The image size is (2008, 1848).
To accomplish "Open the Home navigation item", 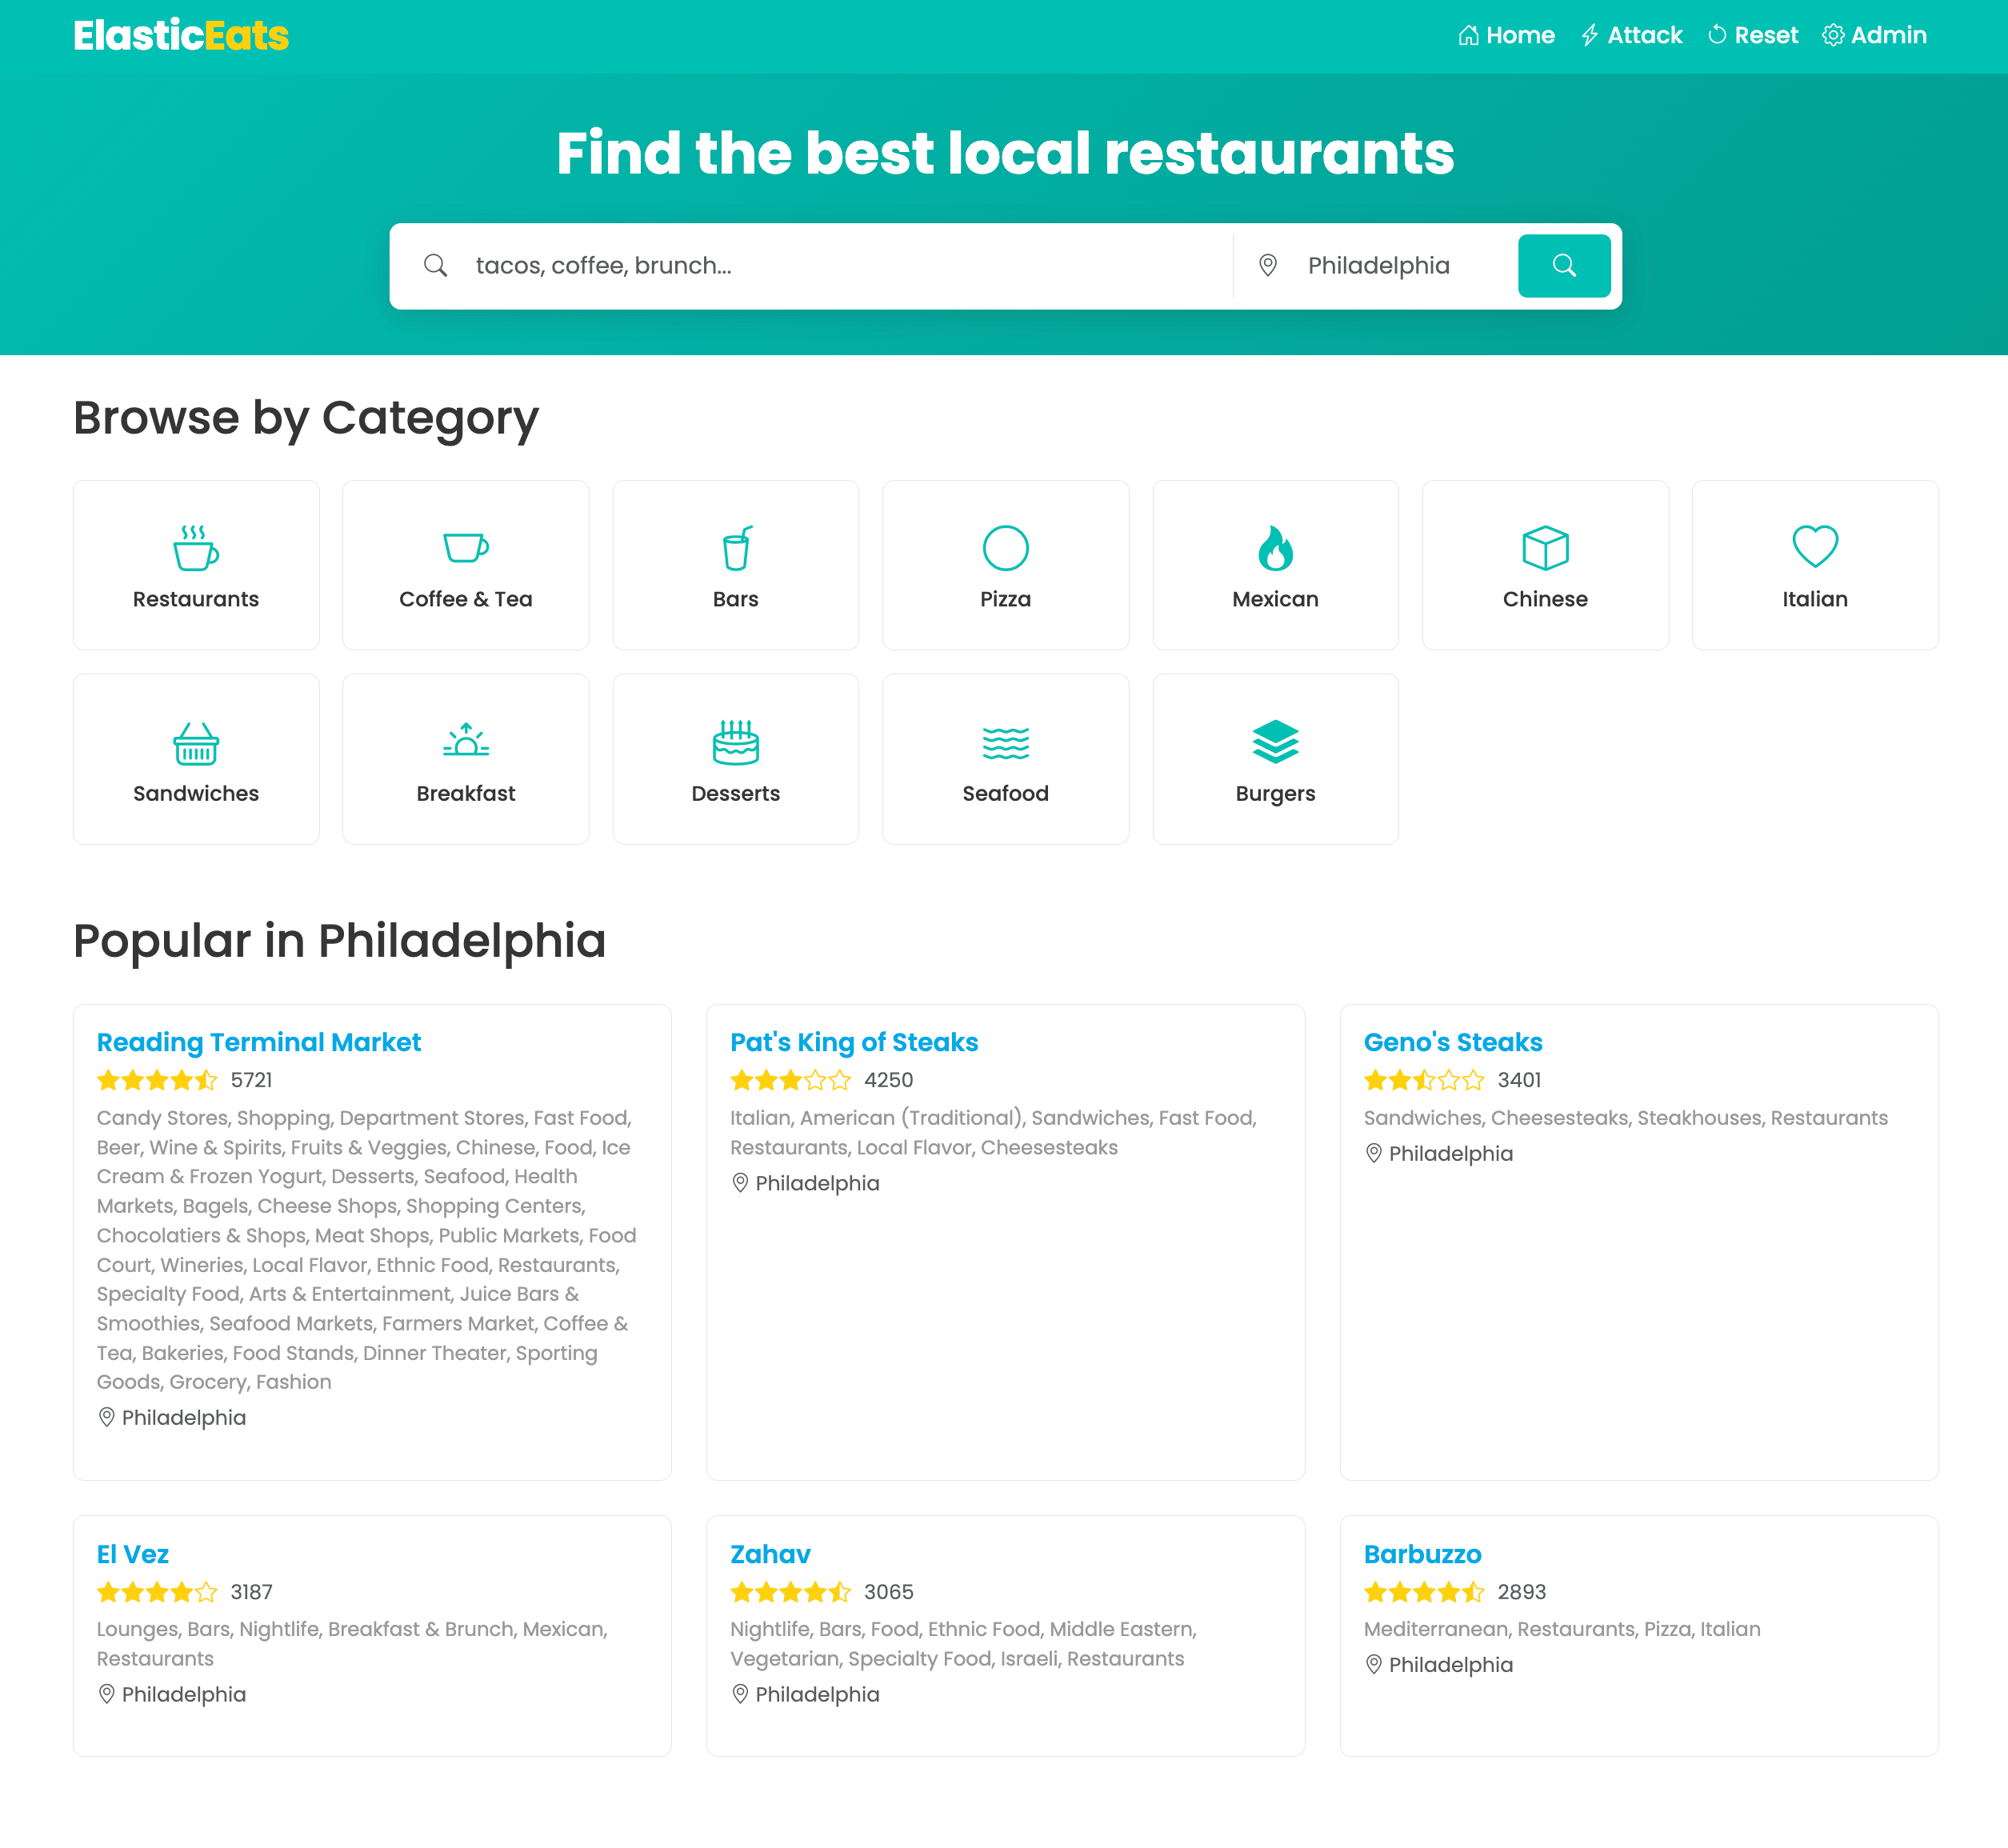I will click(x=1506, y=36).
